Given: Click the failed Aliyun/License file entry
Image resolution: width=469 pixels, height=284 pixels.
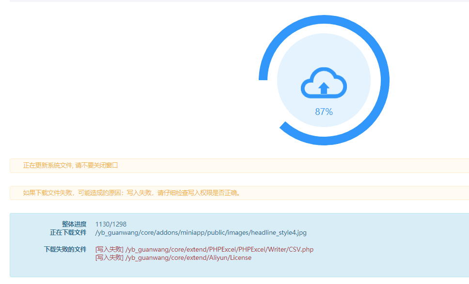Looking at the screenshot, I should pyautogui.click(x=173, y=258).
